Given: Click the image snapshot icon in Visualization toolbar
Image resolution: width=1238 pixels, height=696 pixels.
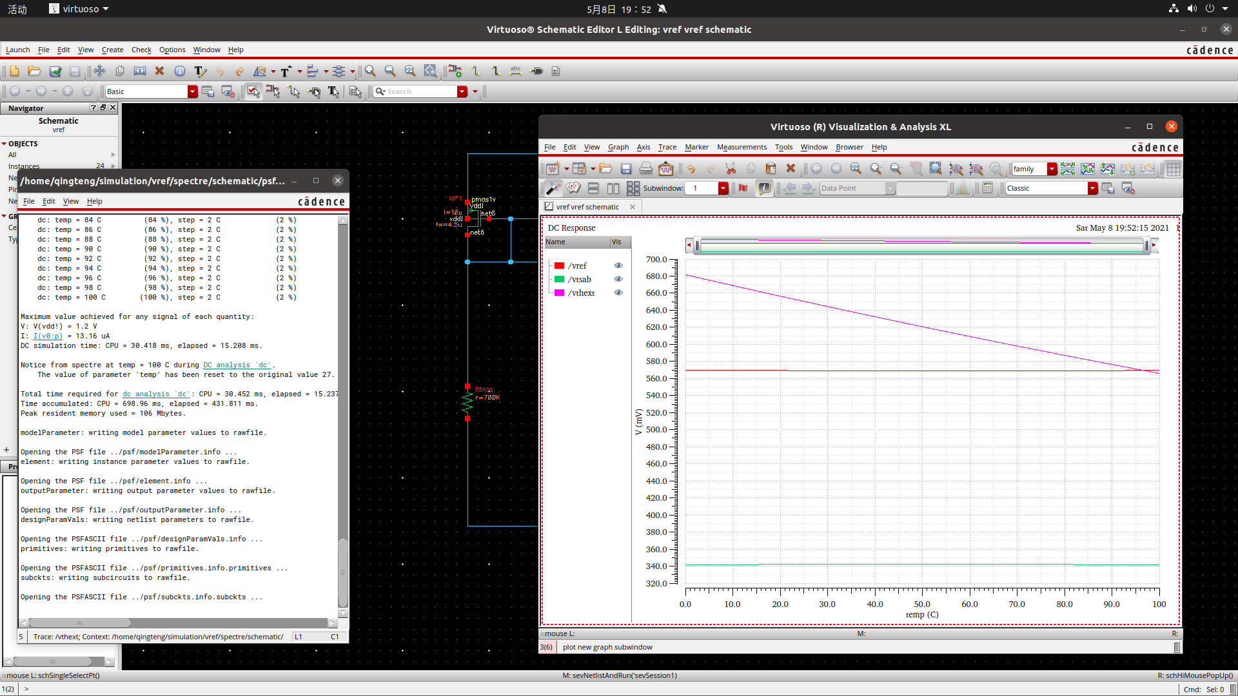Looking at the screenshot, I should point(665,169).
